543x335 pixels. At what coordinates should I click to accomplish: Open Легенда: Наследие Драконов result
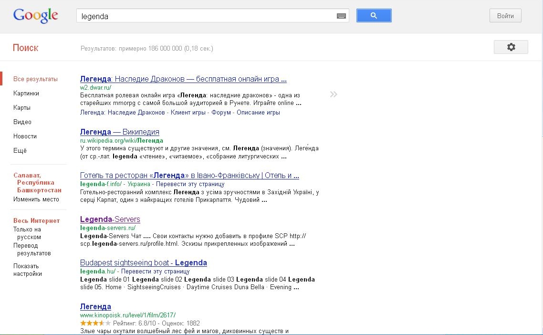pos(183,79)
